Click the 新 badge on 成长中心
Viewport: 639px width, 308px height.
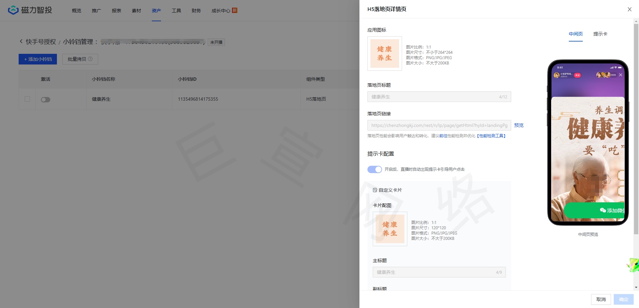pos(234,10)
